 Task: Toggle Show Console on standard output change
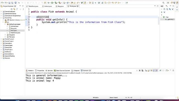[154, 70]
